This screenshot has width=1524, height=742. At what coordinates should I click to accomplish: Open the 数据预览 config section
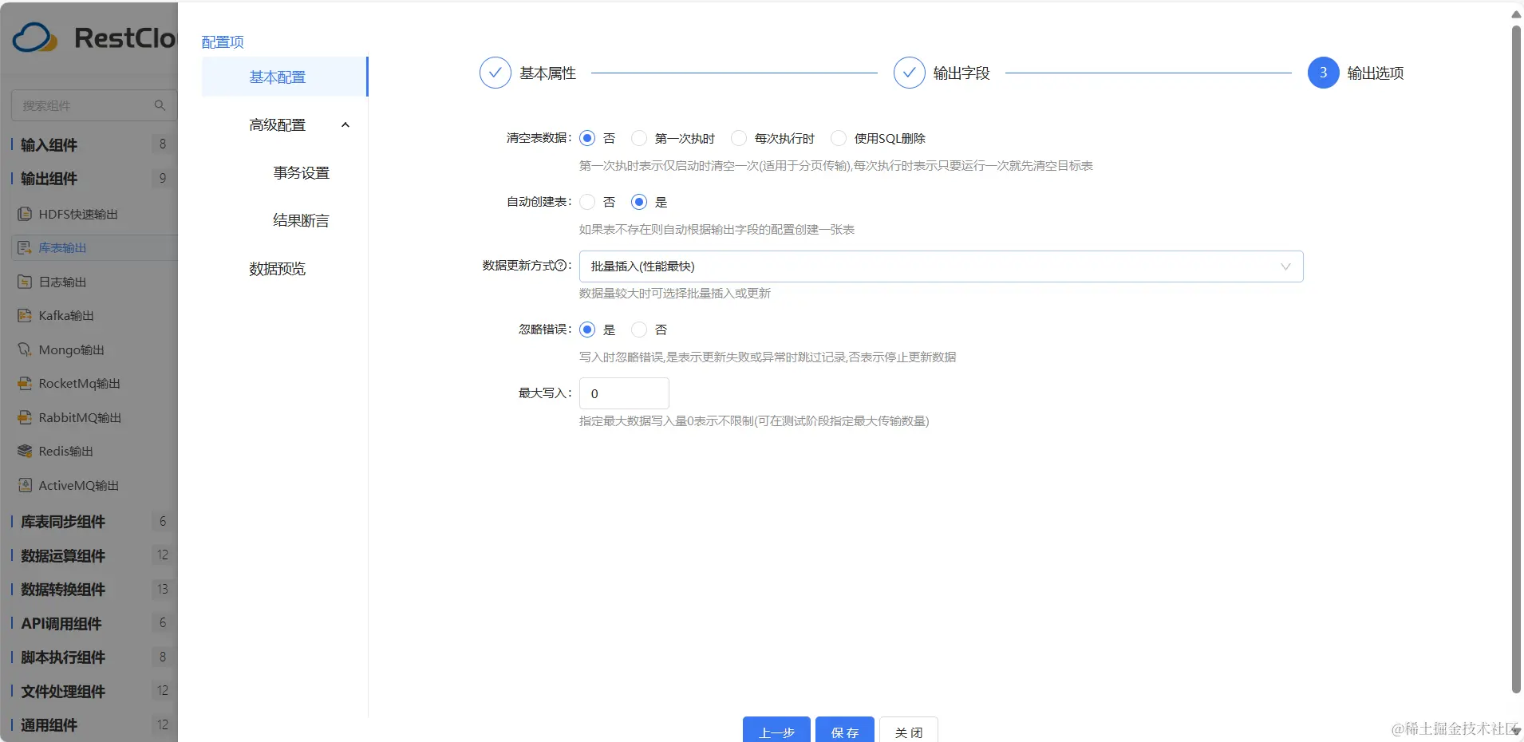(x=276, y=269)
